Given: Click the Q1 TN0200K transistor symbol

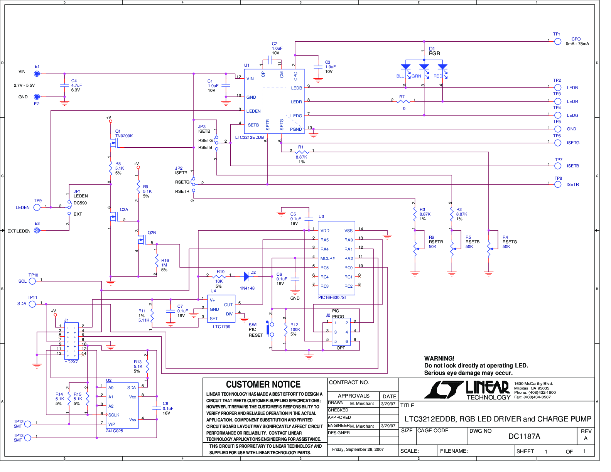Looking at the screenshot, I should point(113,143).
